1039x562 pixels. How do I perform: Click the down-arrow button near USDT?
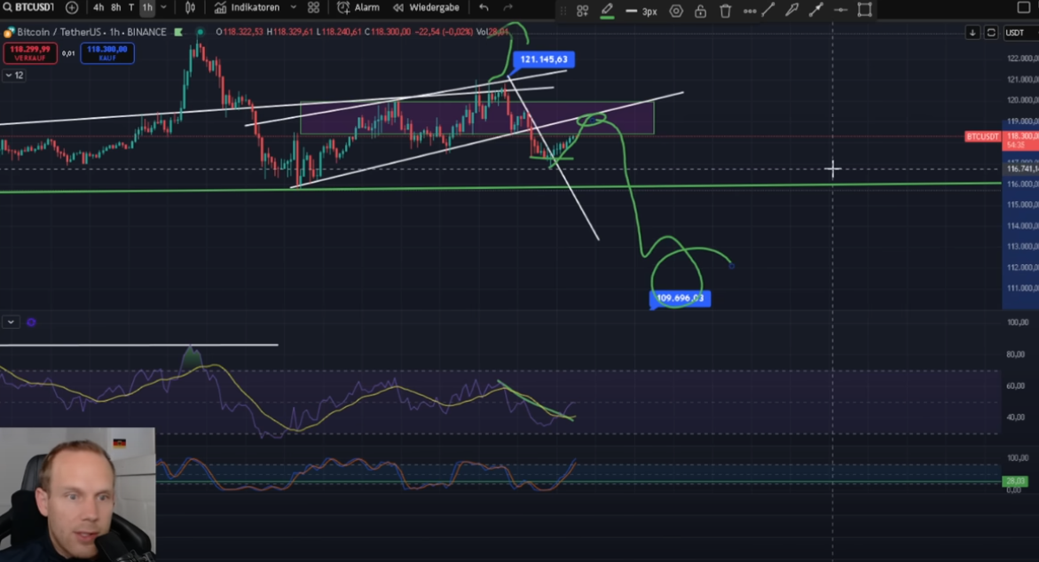point(972,33)
